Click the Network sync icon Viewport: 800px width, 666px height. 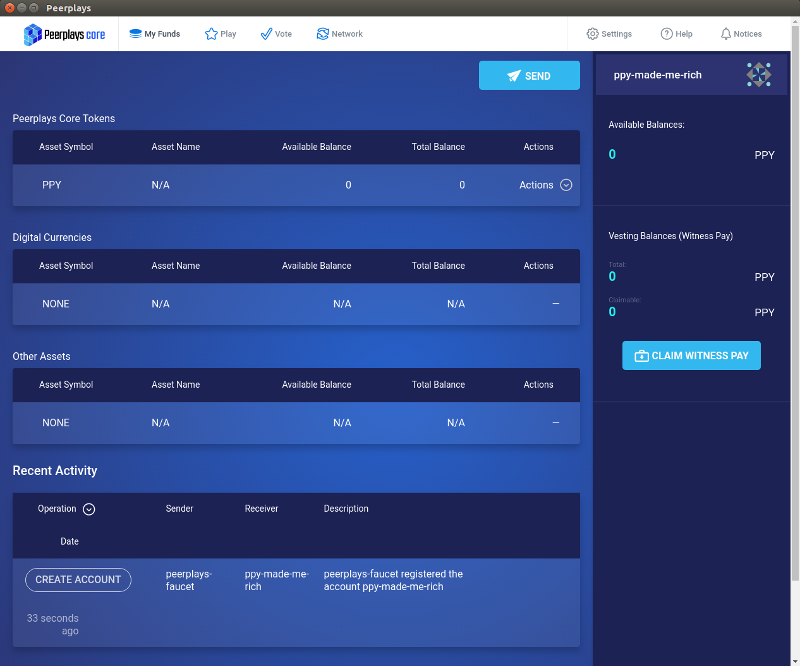(323, 34)
